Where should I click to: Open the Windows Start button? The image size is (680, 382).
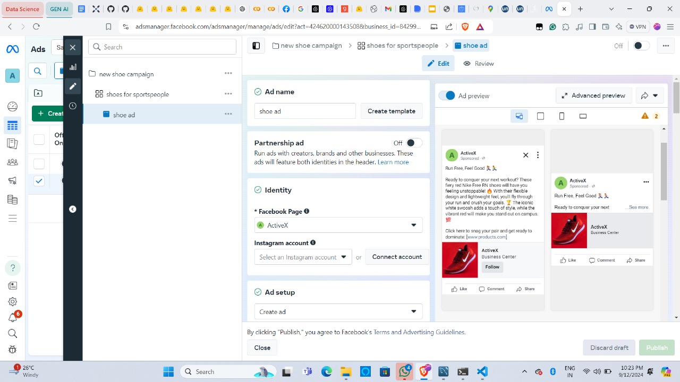[168, 371]
